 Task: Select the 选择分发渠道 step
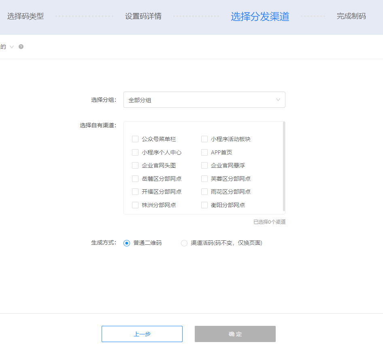[260, 16]
